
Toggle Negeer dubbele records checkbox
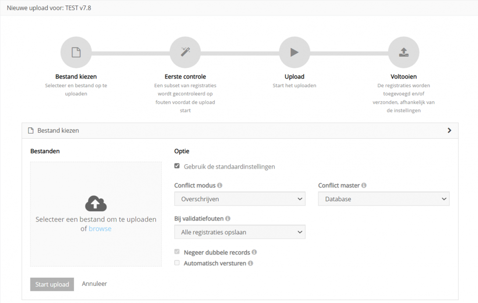[177, 252]
